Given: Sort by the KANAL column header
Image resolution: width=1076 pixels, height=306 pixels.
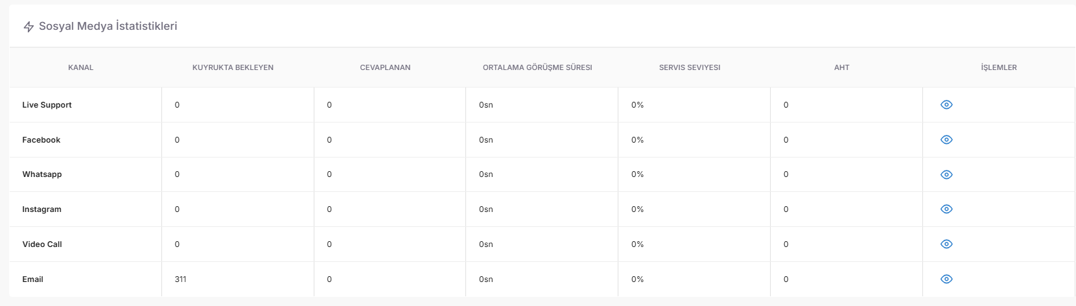Looking at the screenshot, I should [81, 67].
